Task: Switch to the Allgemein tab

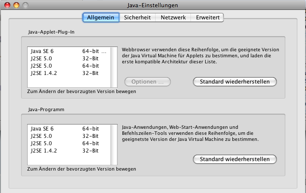Action: (x=100, y=18)
